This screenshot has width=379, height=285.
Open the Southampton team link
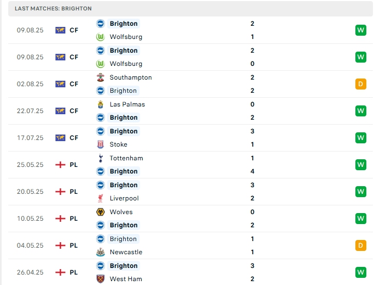[x=131, y=77]
